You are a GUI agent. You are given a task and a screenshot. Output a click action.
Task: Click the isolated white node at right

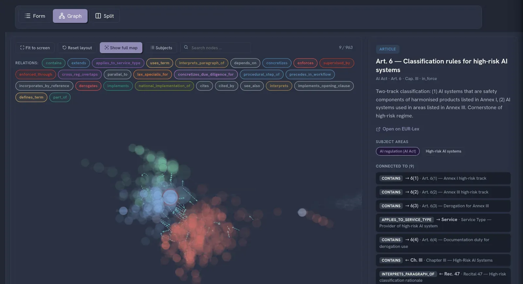pos(302,213)
